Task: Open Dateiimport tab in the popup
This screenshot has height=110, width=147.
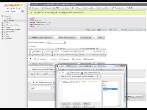Action: tap(73, 73)
